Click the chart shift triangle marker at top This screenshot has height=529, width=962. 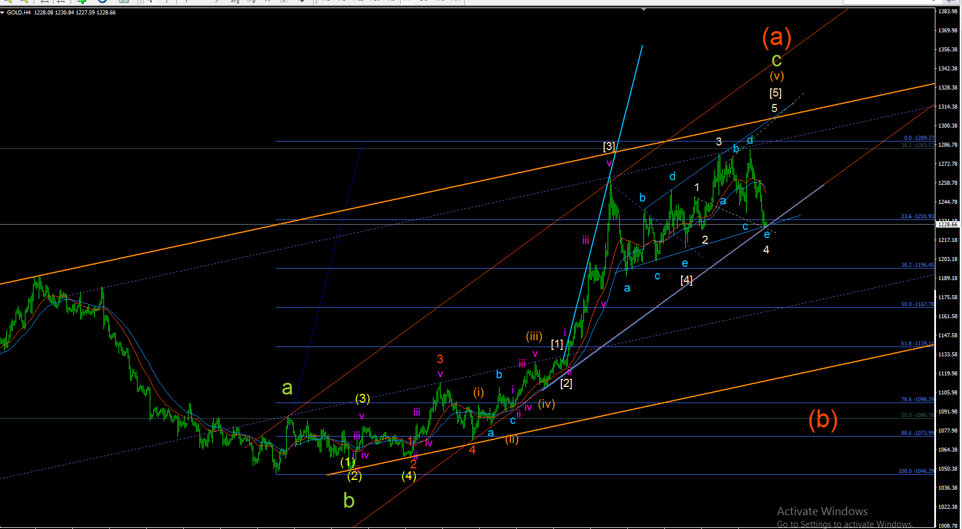[644, 9]
